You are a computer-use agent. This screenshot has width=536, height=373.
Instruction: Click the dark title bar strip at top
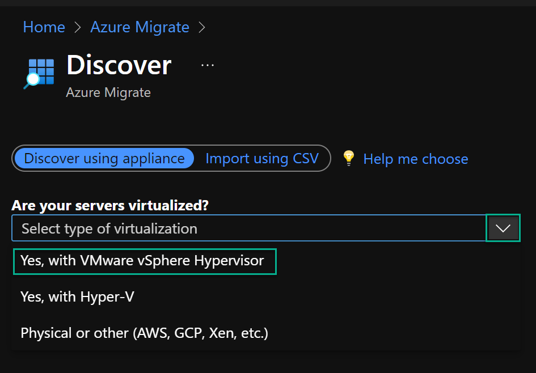(x=268, y=3)
